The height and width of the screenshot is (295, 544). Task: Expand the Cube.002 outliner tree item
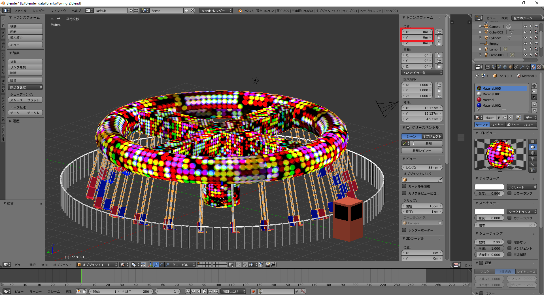point(480,32)
